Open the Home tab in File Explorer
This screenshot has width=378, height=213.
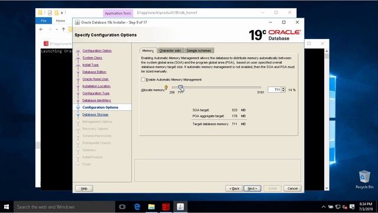[60, 21]
